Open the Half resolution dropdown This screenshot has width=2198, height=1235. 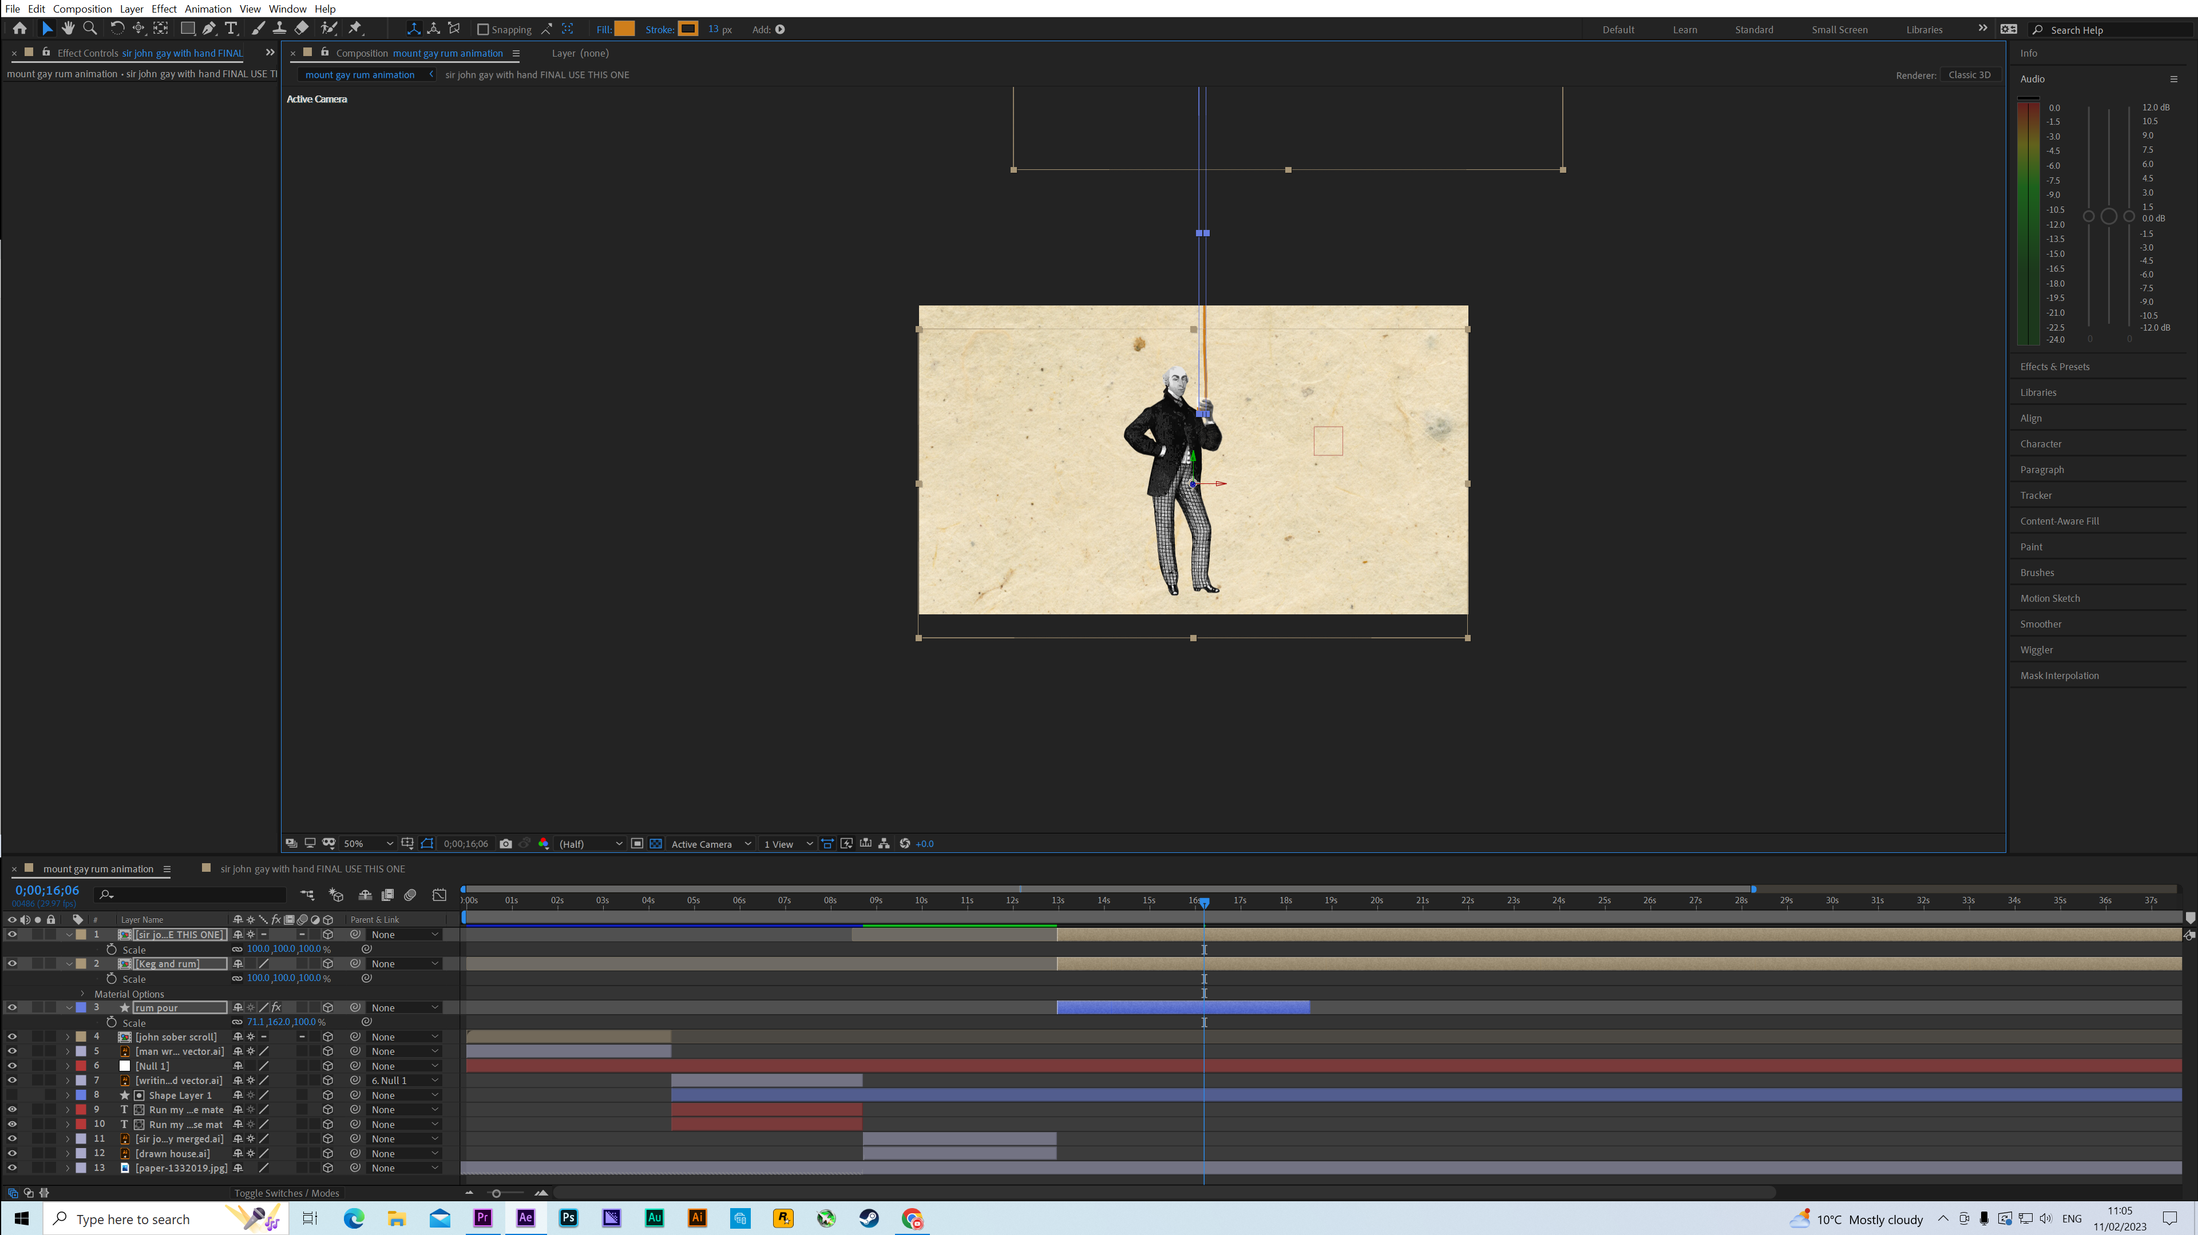[x=591, y=844]
